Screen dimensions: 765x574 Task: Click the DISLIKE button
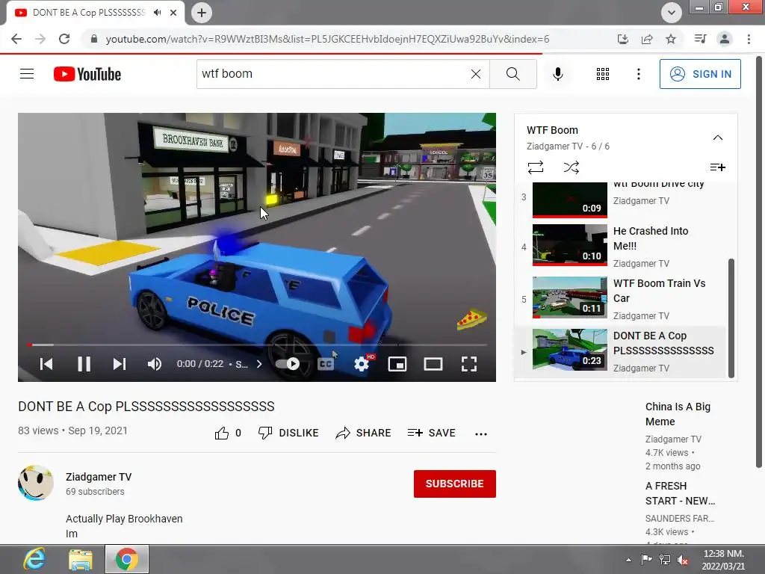[x=288, y=433]
